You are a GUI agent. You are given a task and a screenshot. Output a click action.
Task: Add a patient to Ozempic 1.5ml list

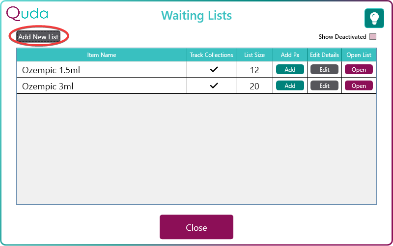tap(290, 70)
